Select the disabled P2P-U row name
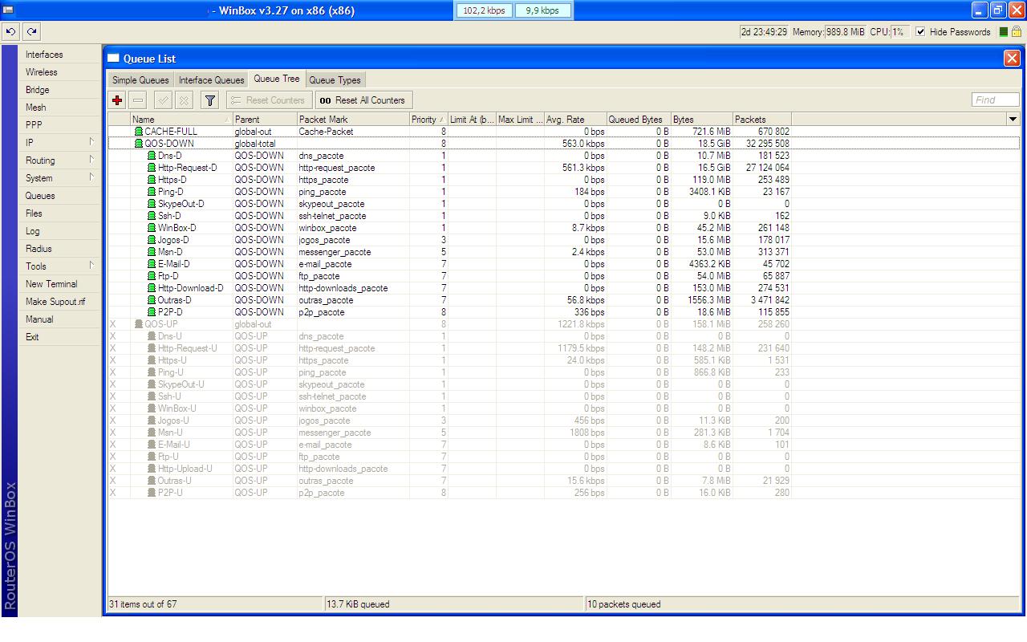 pyautogui.click(x=170, y=493)
